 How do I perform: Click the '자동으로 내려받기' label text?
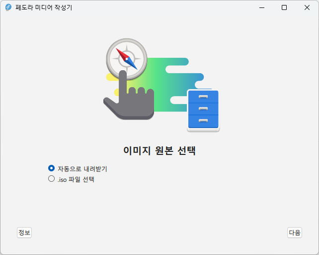82,169
